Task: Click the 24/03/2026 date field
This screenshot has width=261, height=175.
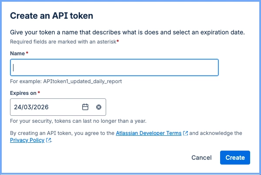Action: (x=43, y=107)
